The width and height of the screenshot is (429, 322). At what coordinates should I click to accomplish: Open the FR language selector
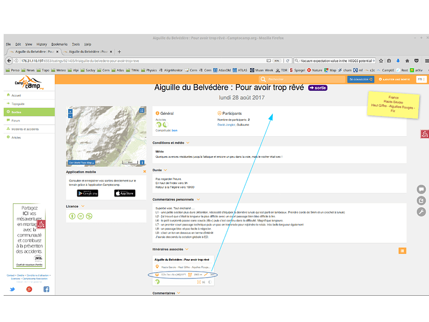[x=421, y=79]
